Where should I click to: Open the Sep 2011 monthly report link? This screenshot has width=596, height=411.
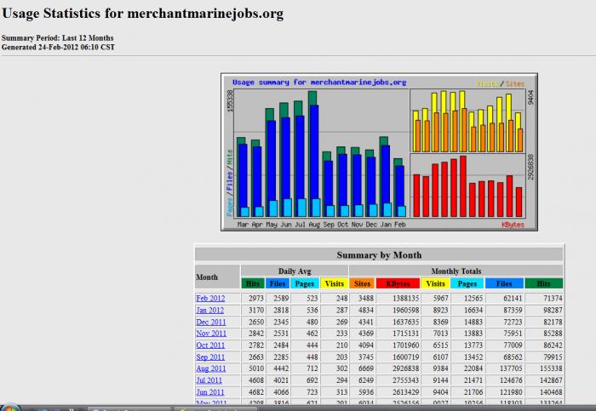pos(210,357)
